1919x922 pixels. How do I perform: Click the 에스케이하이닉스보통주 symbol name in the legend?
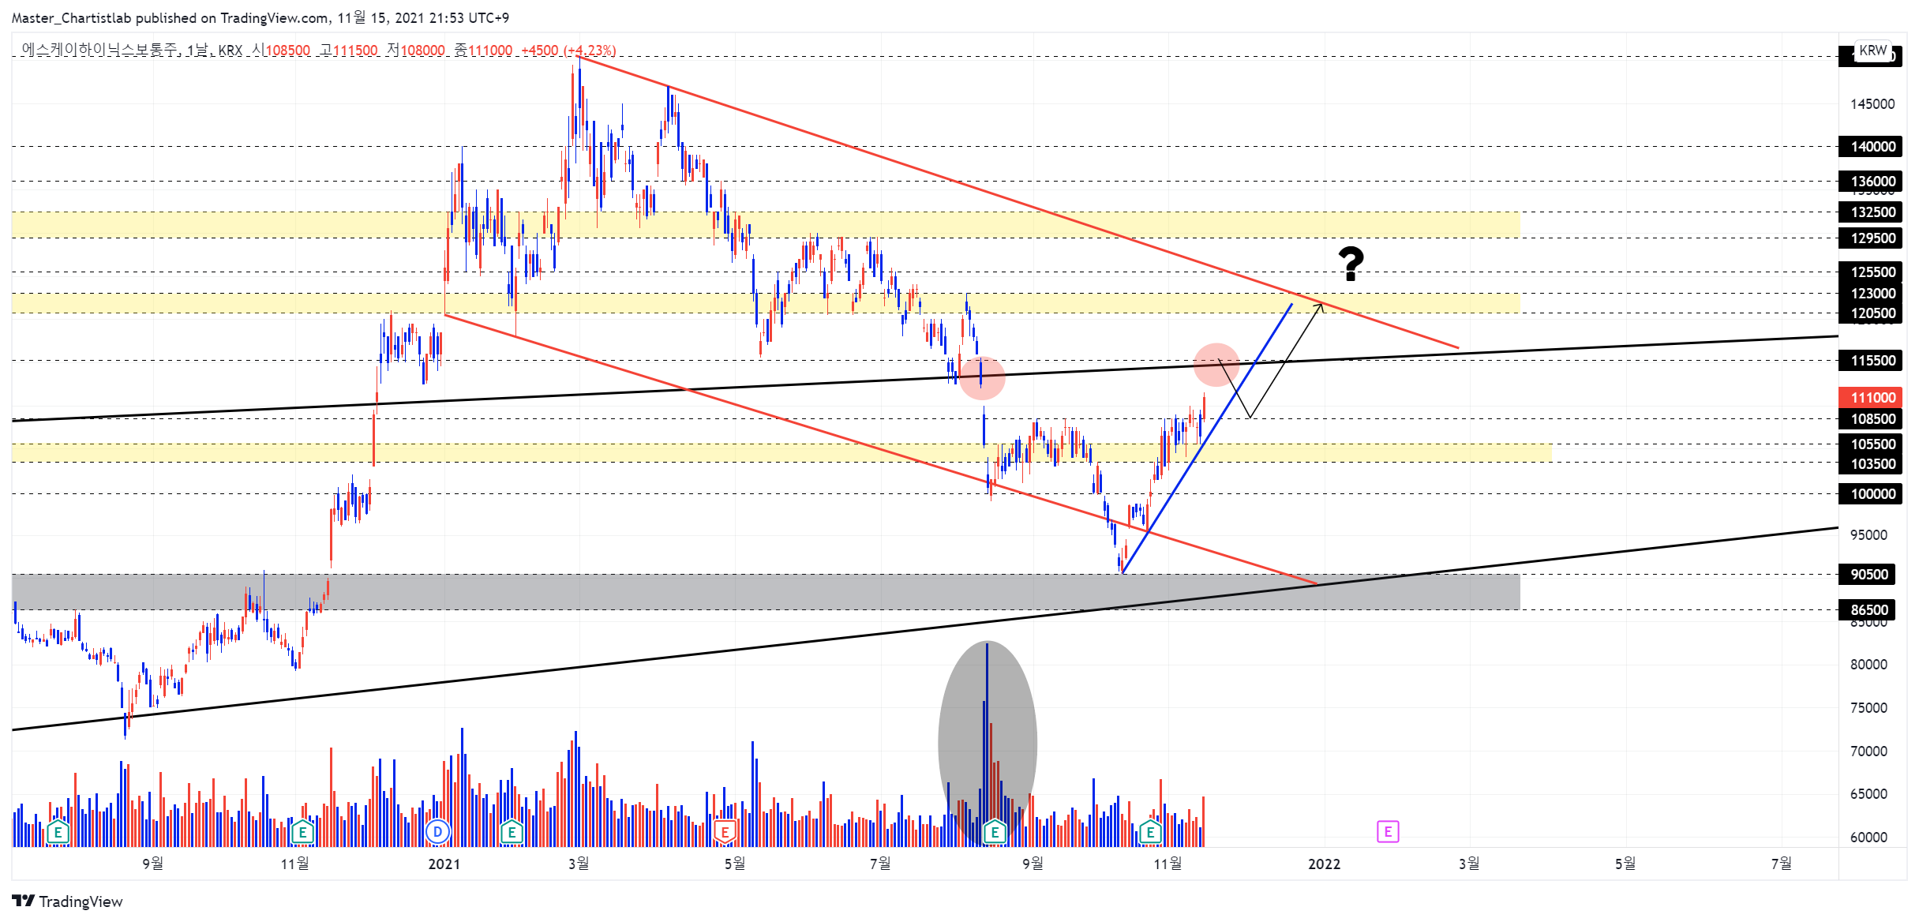(x=100, y=50)
